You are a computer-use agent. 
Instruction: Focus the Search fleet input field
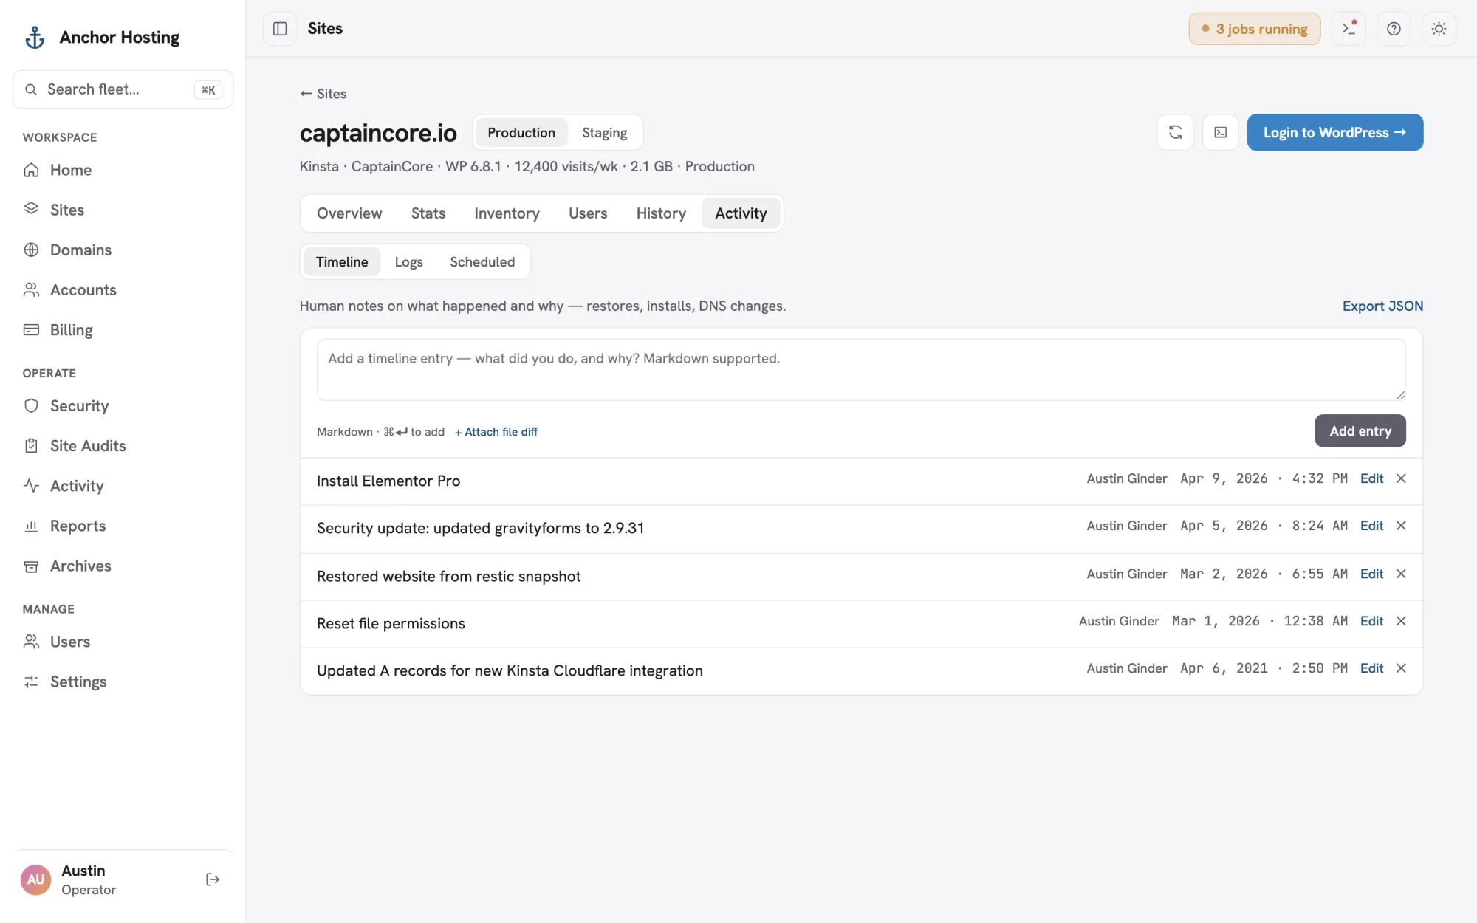tap(123, 89)
